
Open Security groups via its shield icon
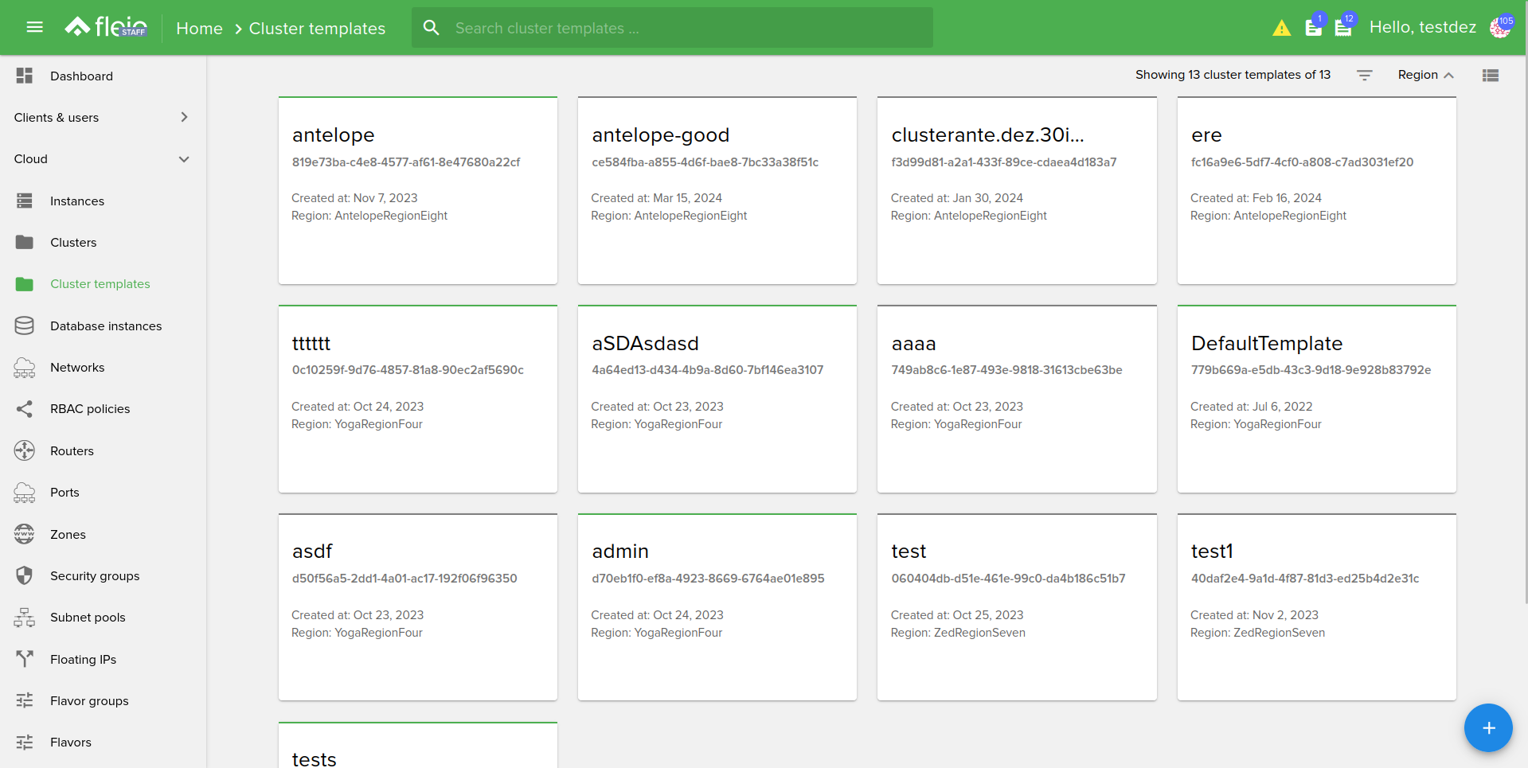24,575
